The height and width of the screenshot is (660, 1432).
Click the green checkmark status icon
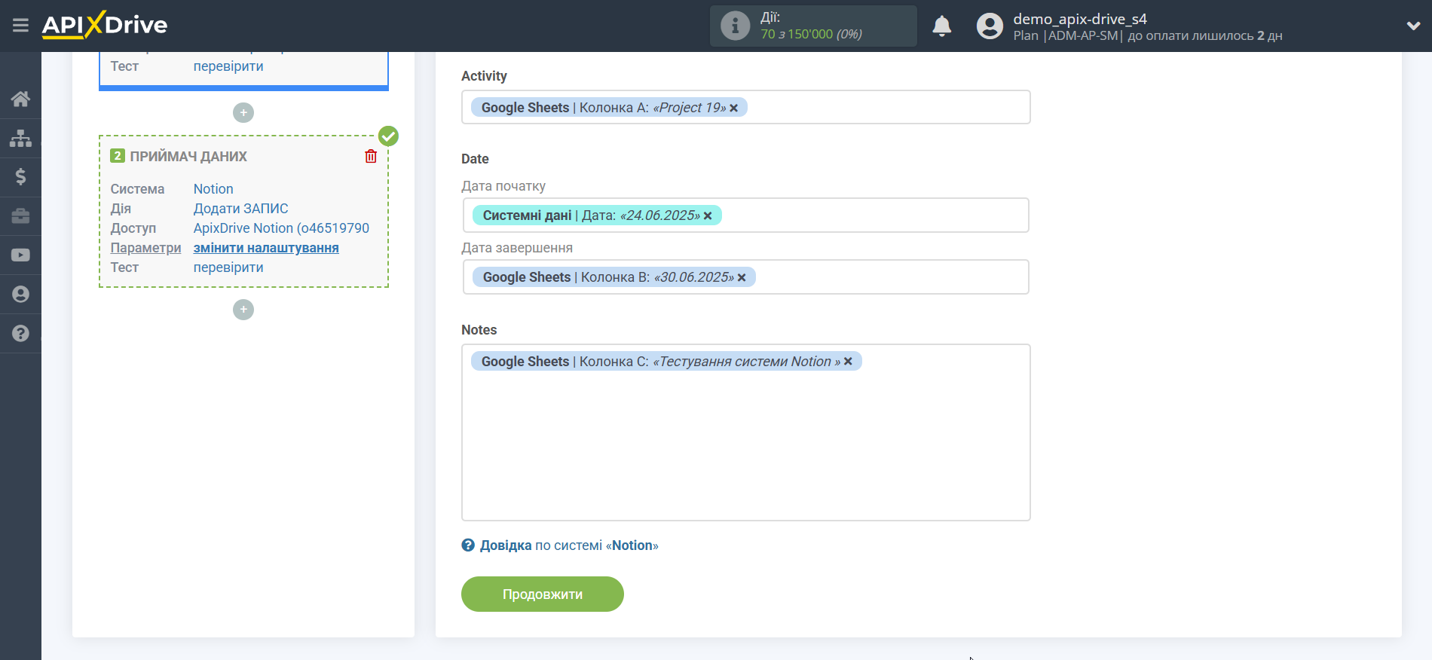click(388, 136)
